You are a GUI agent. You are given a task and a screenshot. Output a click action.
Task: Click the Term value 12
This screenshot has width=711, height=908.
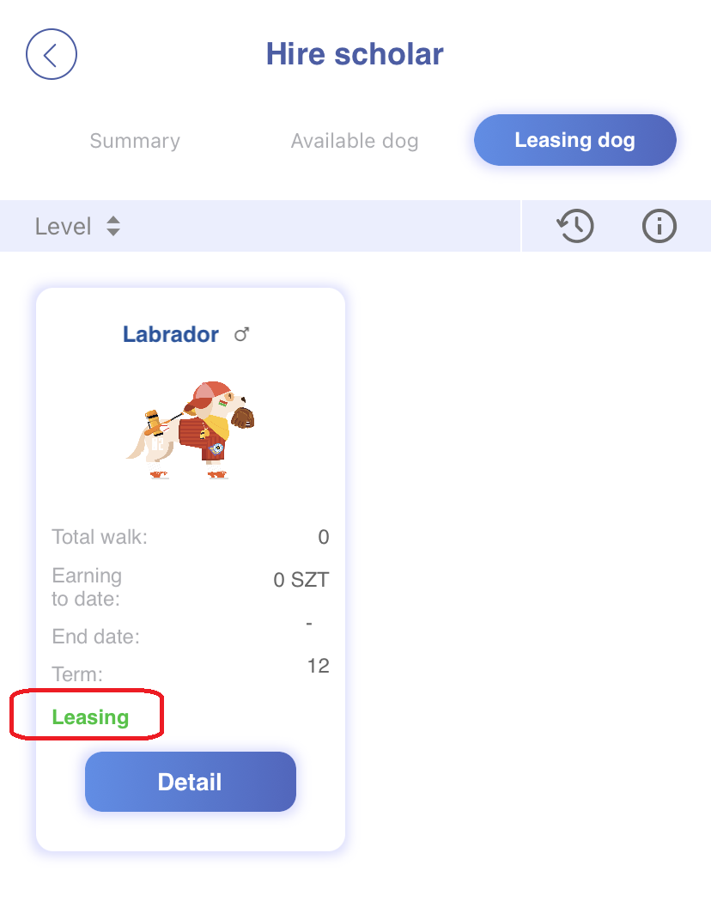pos(318,666)
